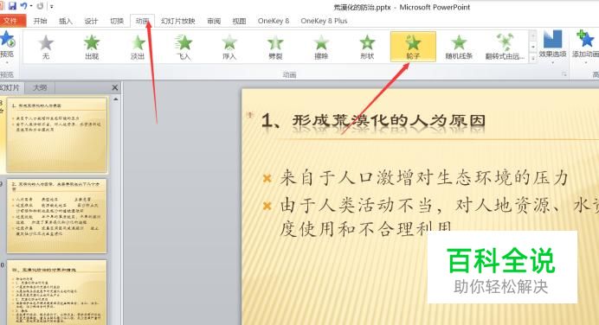
Task: Choose the 飞入 (Fly In) animation
Action: click(184, 47)
